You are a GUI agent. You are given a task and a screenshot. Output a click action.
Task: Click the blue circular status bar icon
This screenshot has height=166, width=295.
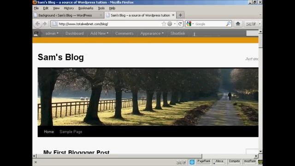(192, 162)
